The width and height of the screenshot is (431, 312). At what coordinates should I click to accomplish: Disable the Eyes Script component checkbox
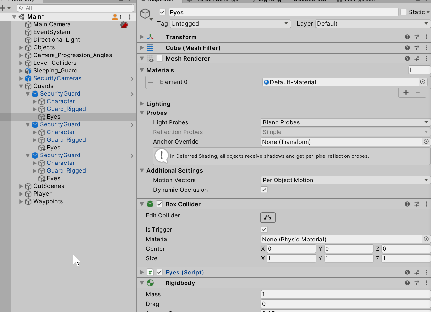pos(160,272)
